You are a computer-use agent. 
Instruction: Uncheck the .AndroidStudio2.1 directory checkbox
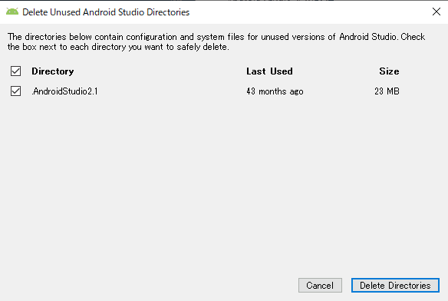tap(15, 91)
